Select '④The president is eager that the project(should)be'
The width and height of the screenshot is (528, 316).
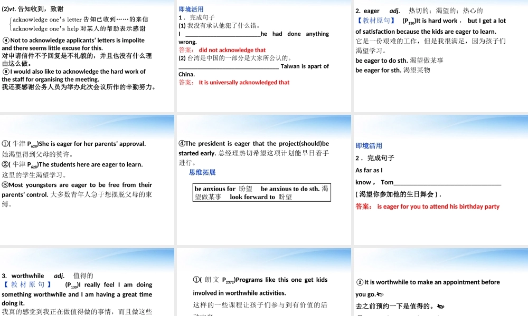[x=254, y=144]
